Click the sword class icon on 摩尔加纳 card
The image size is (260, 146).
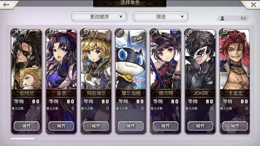pos(120,33)
